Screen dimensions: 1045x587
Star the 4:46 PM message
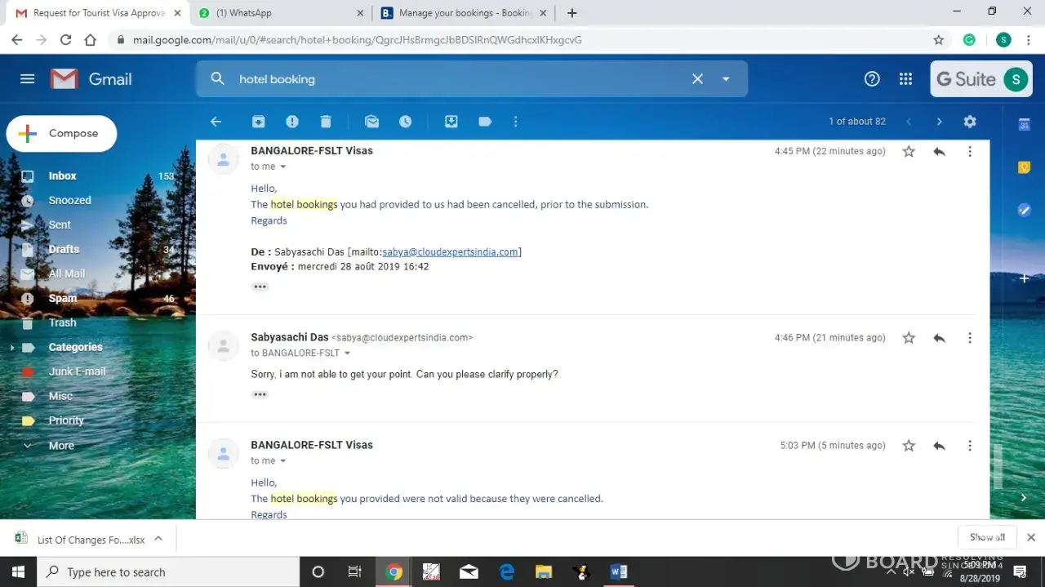tap(909, 337)
